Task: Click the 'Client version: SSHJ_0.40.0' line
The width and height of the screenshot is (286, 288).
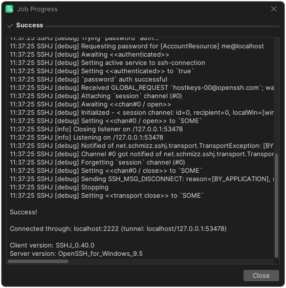Action: click(52, 245)
